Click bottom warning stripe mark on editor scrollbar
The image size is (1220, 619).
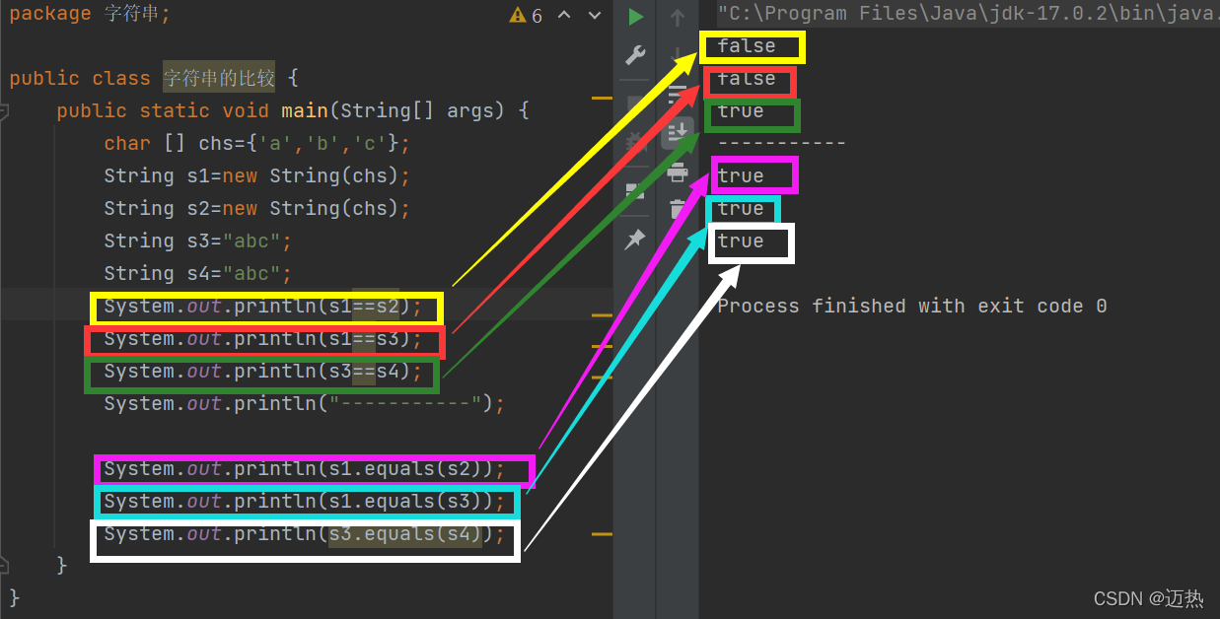[602, 534]
